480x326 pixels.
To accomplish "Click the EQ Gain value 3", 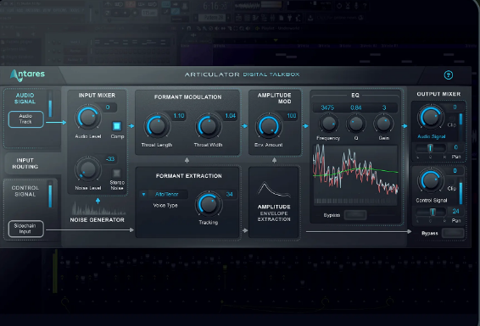I will [x=384, y=108].
